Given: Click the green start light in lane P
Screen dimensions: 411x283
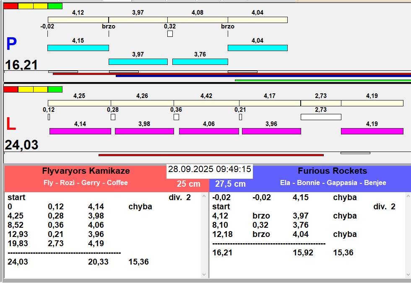Looking at the screenshot, I should click(55, 6).
